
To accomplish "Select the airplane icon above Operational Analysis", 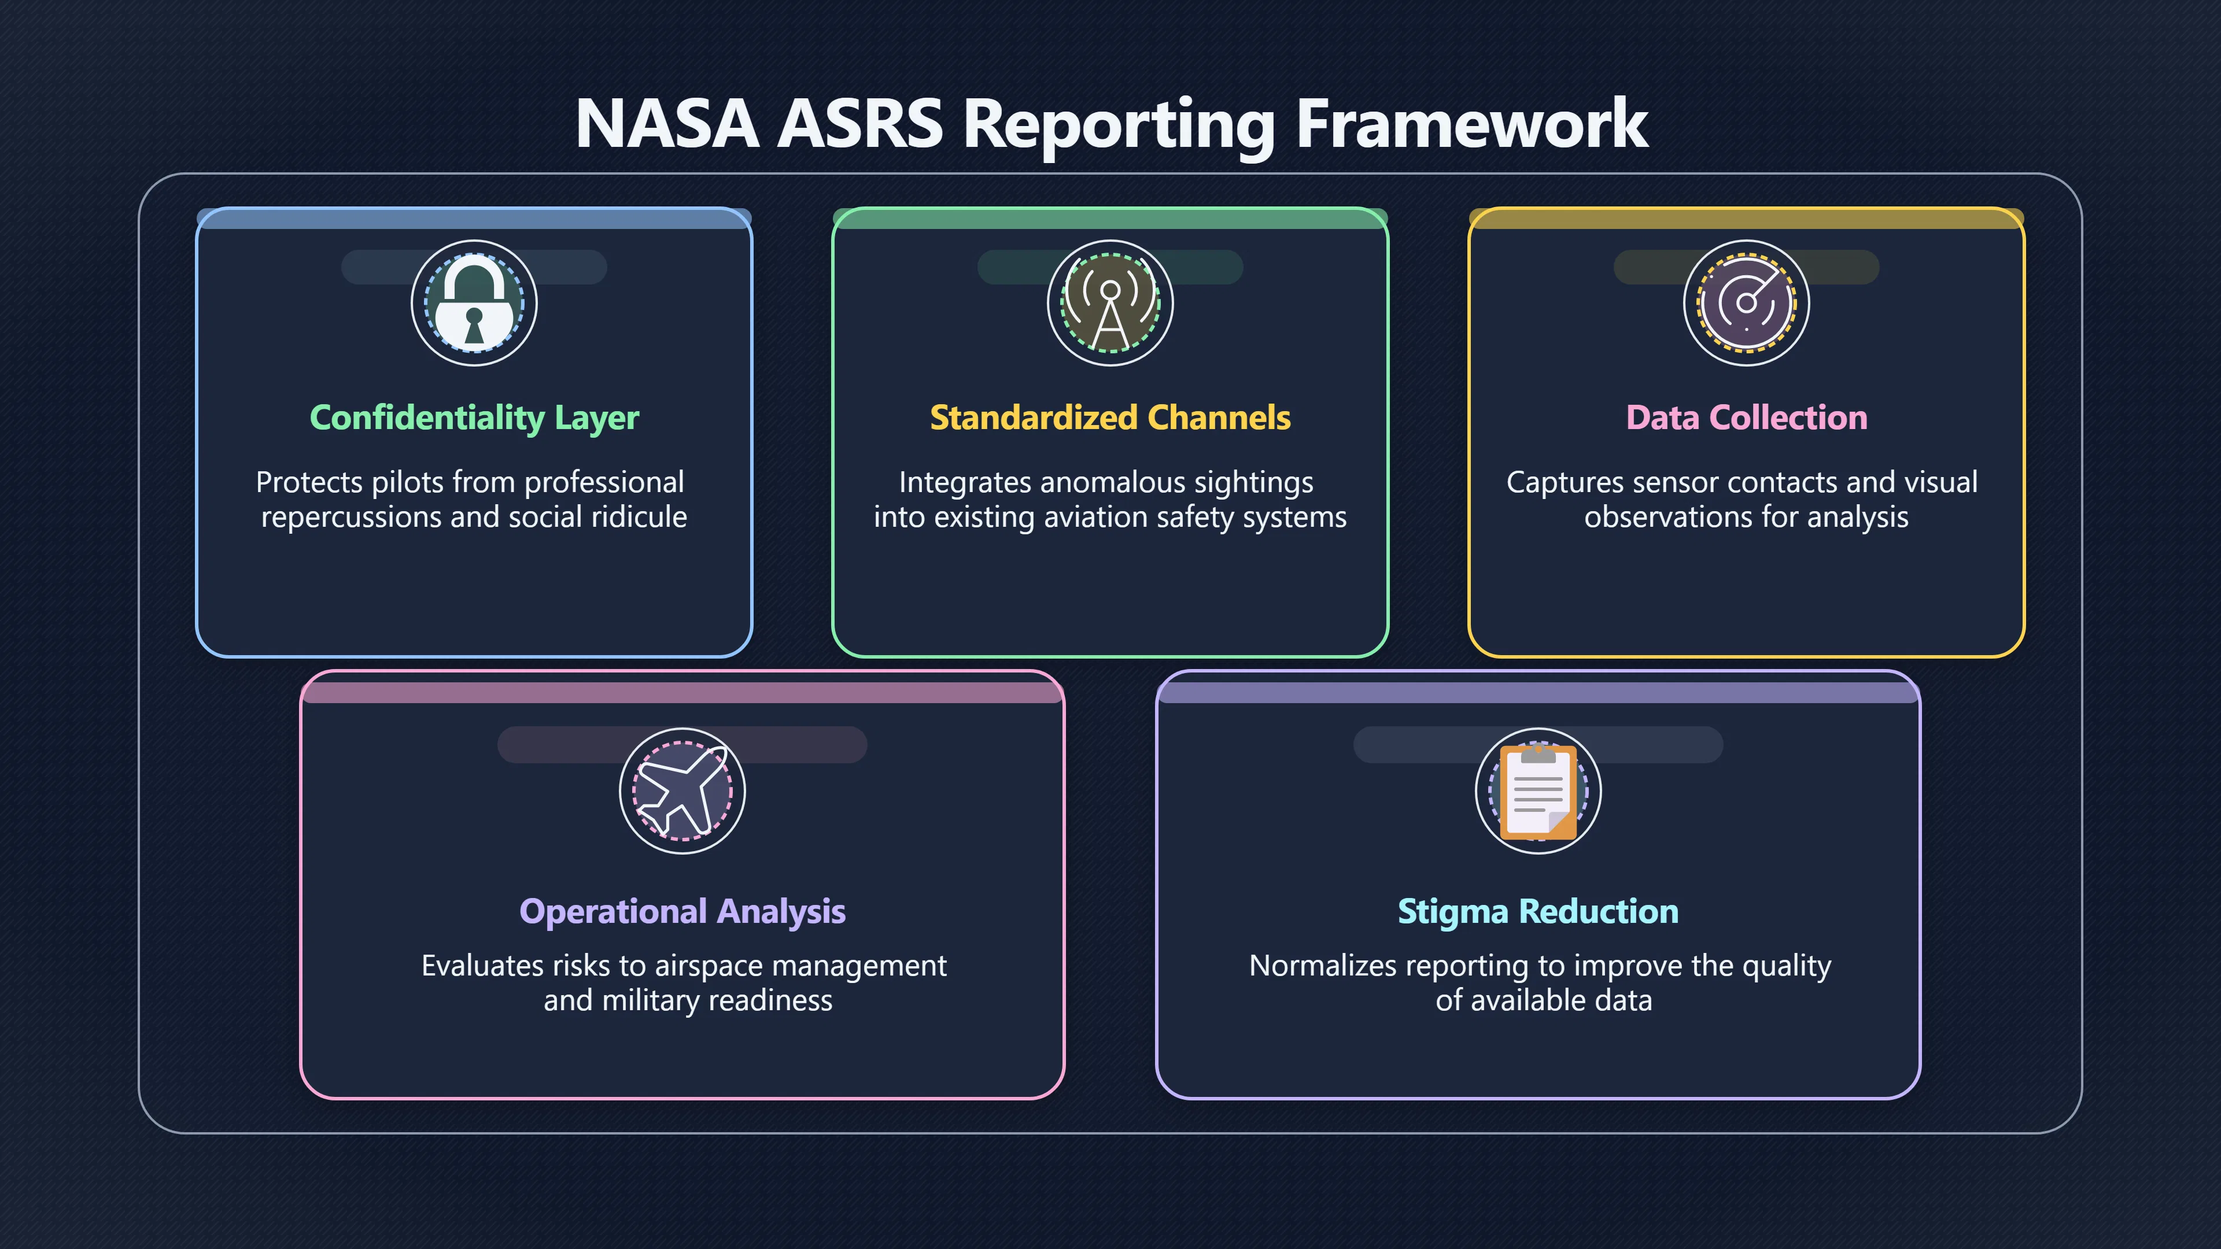I will [x=682, y=790].
